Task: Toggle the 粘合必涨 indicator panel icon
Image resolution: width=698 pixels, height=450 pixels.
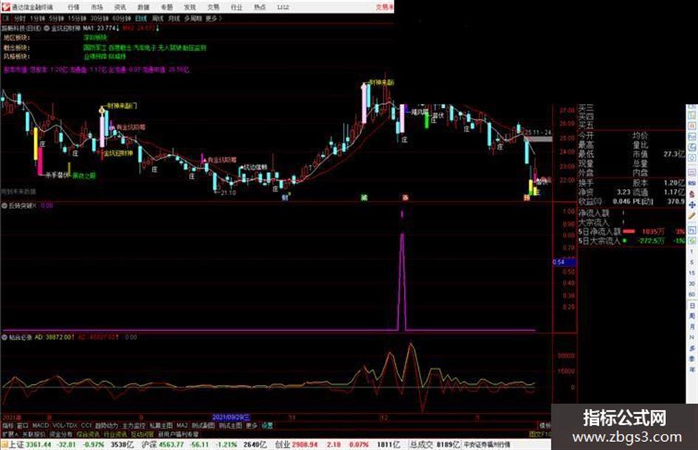Action: click(x=4, y=337)
